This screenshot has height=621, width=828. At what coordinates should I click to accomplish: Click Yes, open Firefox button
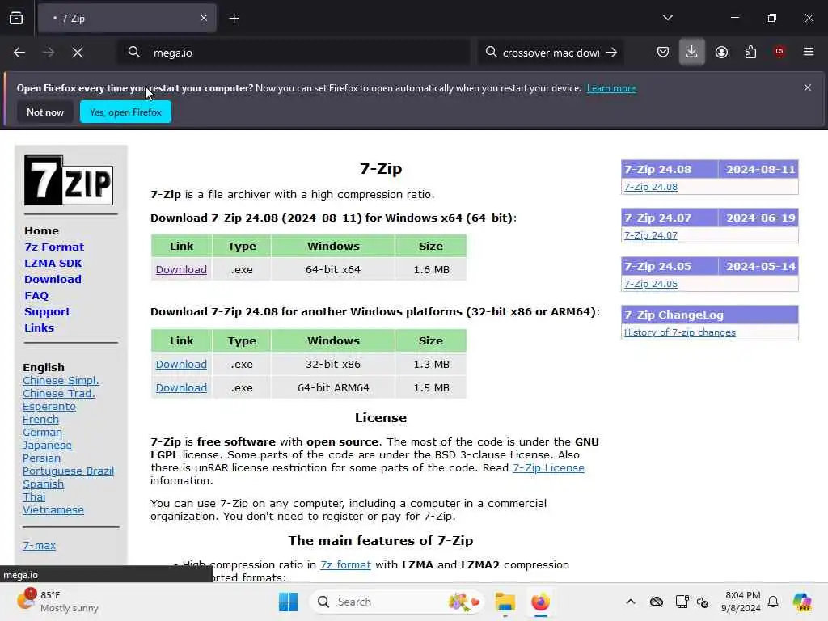click(x=125, y=112)
